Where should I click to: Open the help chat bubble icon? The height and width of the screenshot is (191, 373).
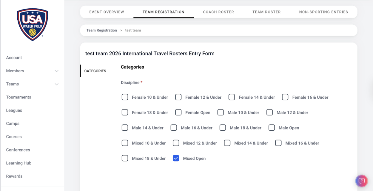361,181
